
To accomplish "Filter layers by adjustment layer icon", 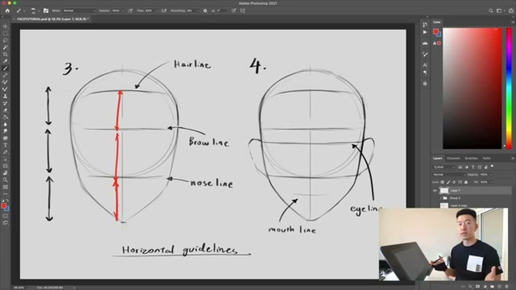I will [466, 167].
